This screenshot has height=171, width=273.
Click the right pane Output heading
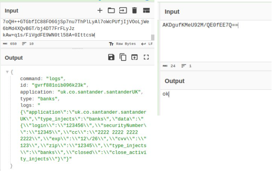174,81
